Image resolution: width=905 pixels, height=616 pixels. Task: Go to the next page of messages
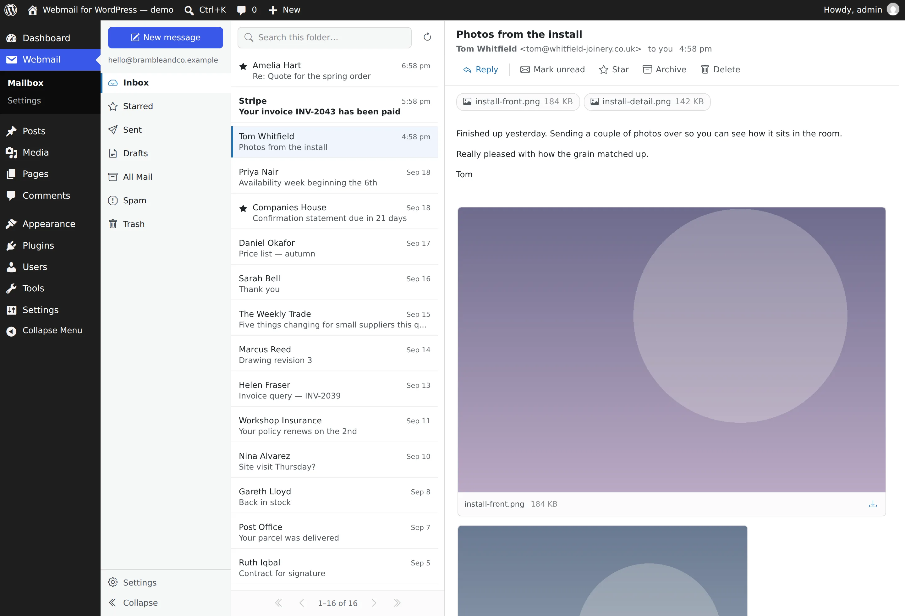374,603
